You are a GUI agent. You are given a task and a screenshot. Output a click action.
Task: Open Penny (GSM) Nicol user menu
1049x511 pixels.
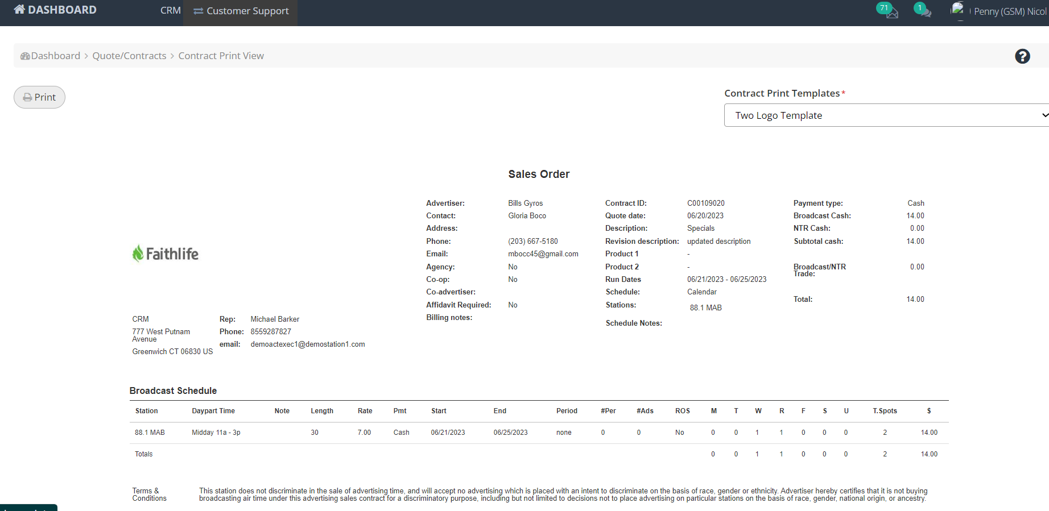point(1010,11)
